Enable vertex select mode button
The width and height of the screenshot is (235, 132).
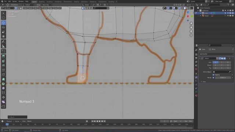point(16,8)
